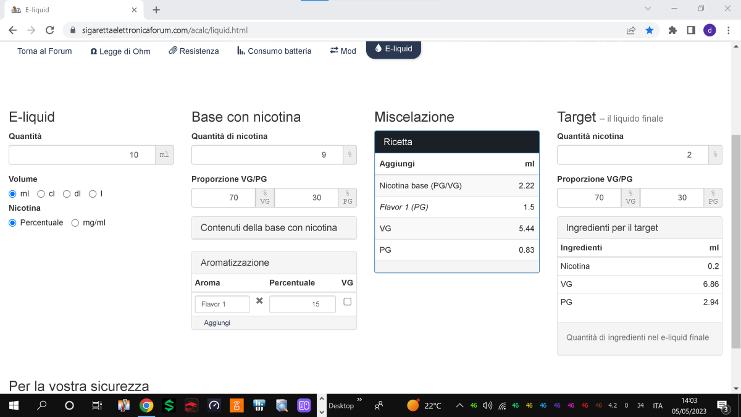This screenshot has width=741, height=417.
Task: Open volume speaker tray icon
Action: [487, 405]
